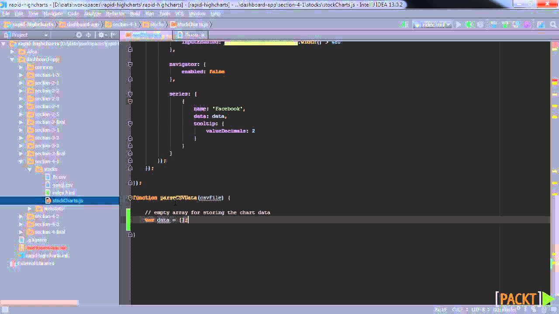Expand the section-4-2 folder
Screen dimensions: 559x314
[21, 217]
